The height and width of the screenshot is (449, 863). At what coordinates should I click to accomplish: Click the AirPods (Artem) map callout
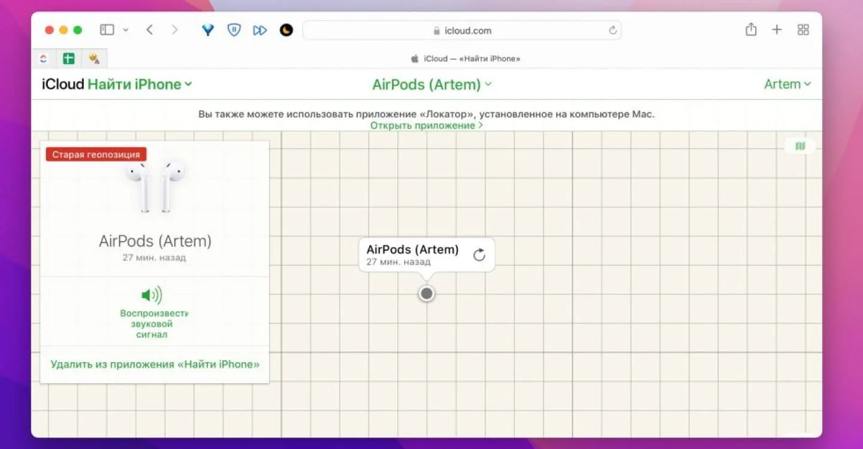(427, 255)
